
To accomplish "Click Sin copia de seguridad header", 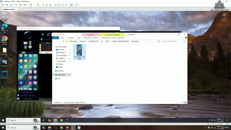I will point(113,35).
